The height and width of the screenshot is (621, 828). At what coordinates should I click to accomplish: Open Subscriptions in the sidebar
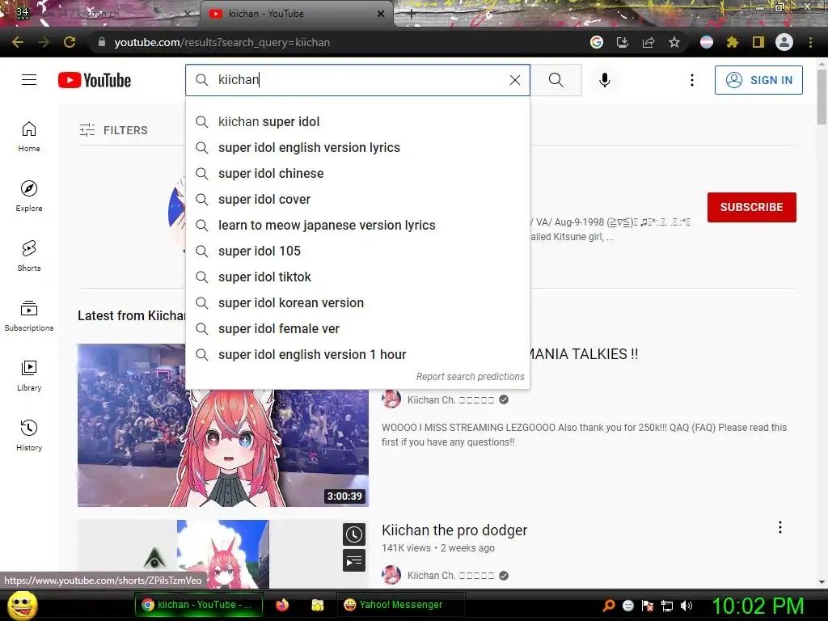pyautogui.click(x=29, y=316)
